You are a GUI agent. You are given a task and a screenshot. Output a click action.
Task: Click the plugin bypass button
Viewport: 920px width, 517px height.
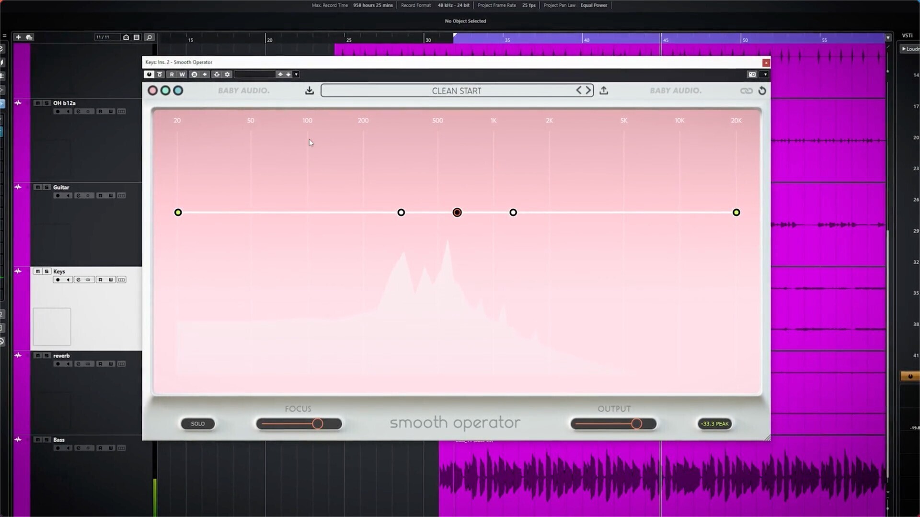click(160, 74)
